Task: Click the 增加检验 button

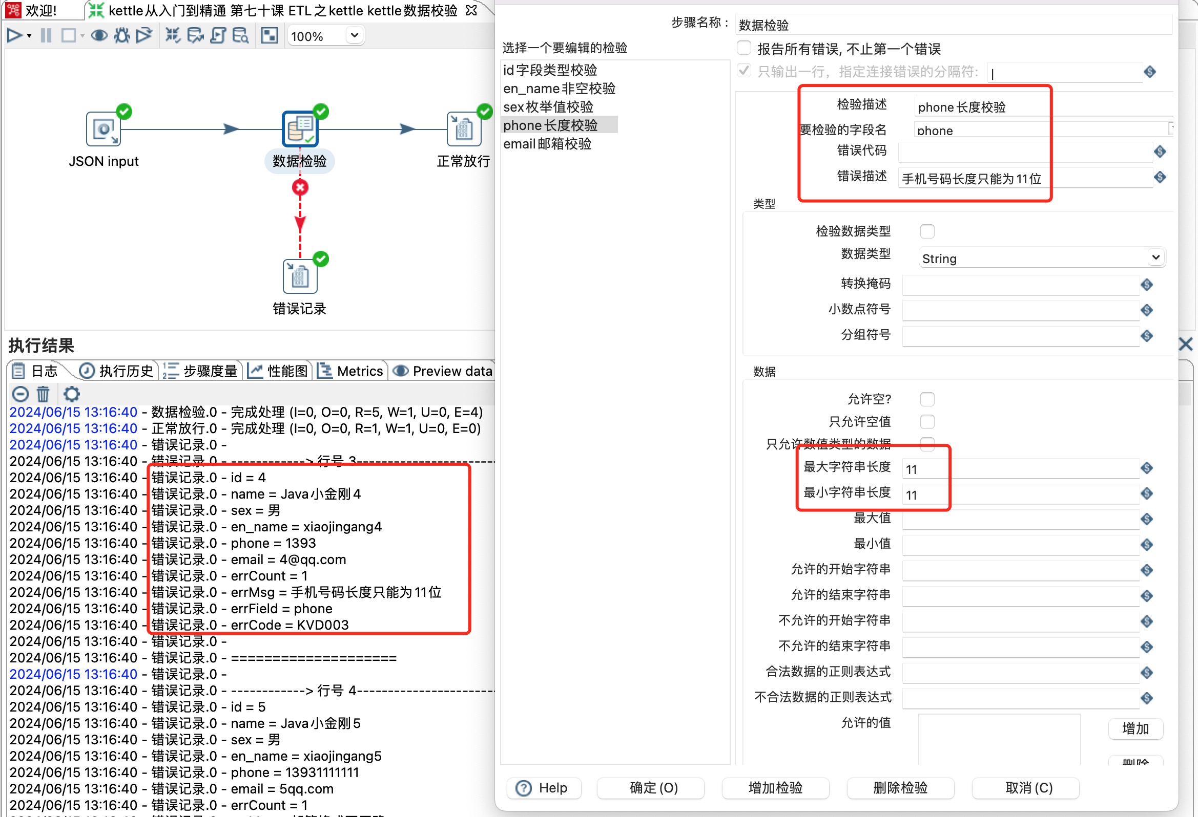Action: pos(775,788)
